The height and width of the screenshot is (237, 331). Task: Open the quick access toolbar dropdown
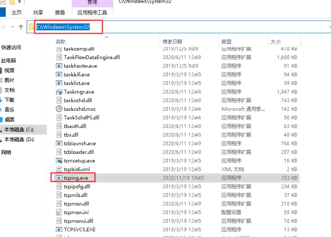click(x=19, y=2)
